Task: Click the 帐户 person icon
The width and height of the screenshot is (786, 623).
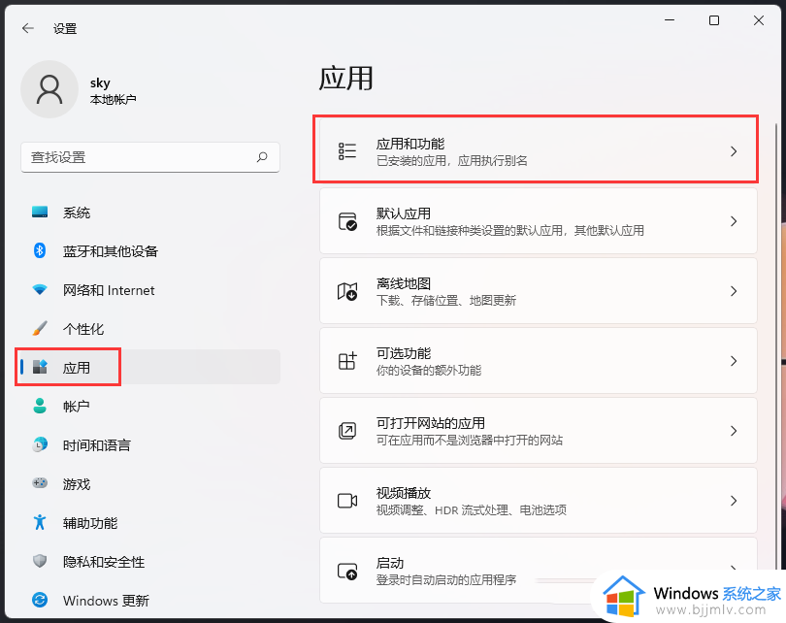Action: [x=40, y=406]
